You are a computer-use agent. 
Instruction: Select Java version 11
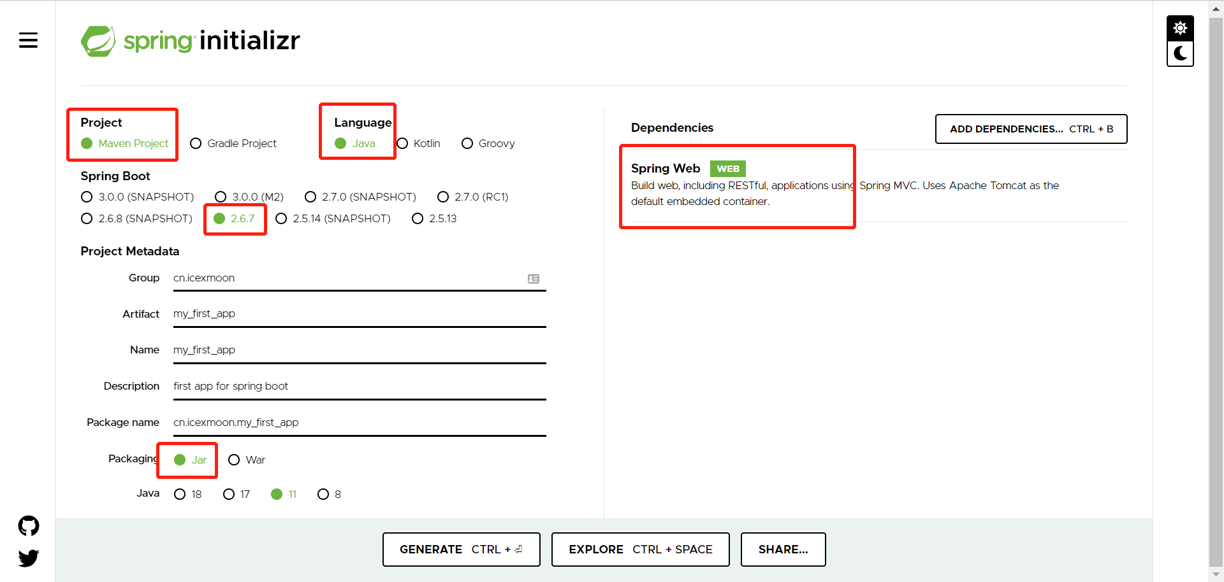click(x=284, y=494)
